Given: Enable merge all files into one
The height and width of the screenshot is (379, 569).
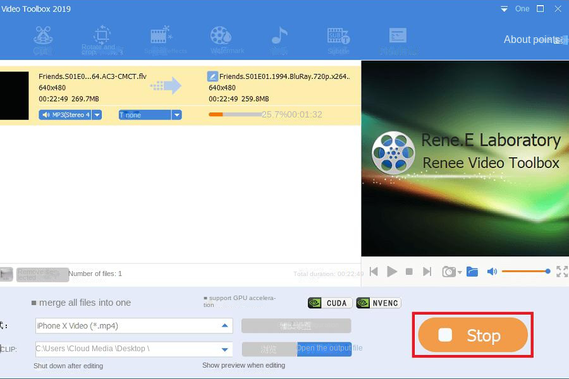Looking at the screenshot, I should (x=34, y=303).
